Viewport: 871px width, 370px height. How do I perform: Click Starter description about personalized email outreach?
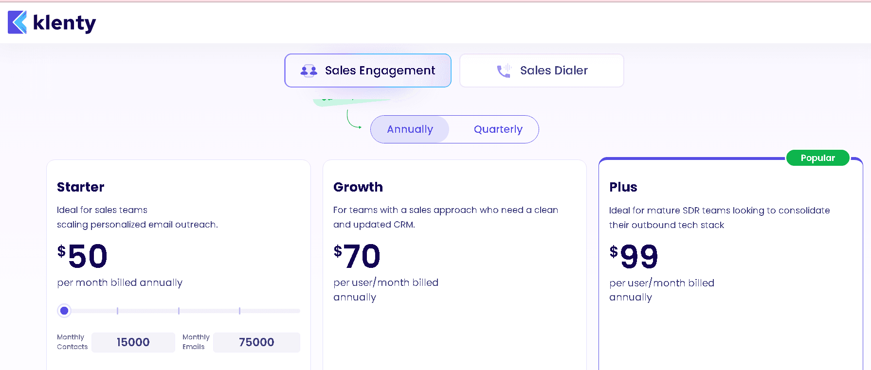pyautogui.click(x=137, y=217)
